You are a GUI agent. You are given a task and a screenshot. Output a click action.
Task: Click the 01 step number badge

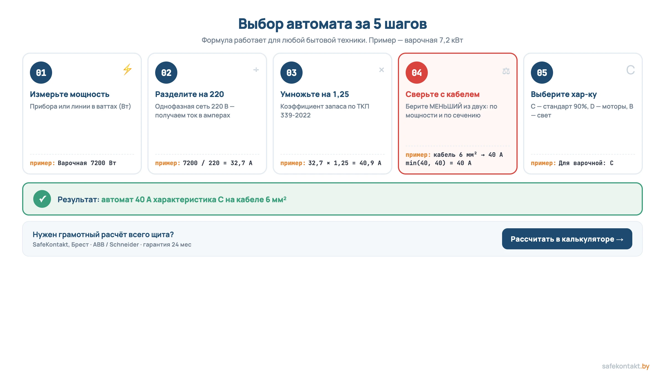pyautogui.click(x=41, y=73)
